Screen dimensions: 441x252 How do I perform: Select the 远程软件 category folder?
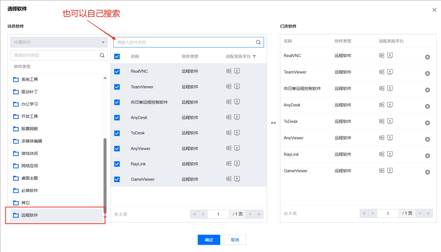29,215
